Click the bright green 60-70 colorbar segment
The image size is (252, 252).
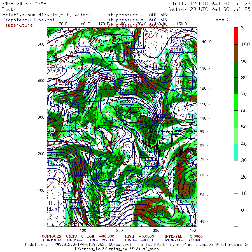tap(236, 102)
